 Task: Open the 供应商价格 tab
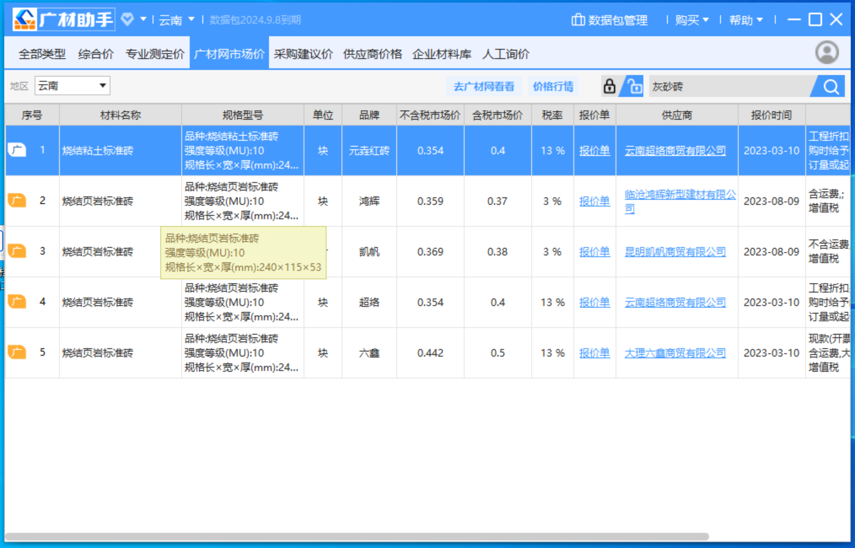coord(373,54)
